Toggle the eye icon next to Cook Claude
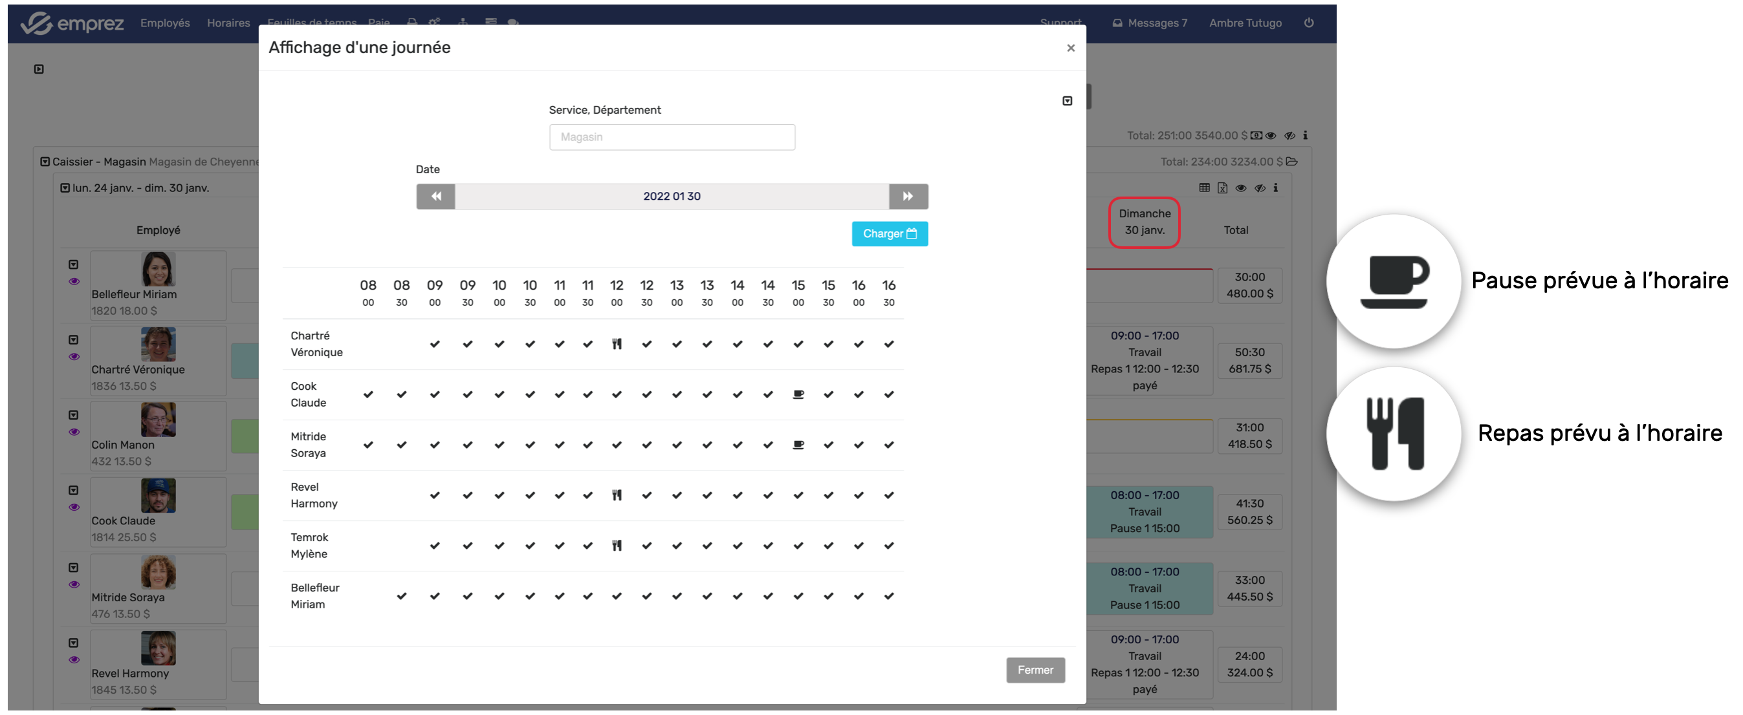The image size is (1743, 715). 74,507
